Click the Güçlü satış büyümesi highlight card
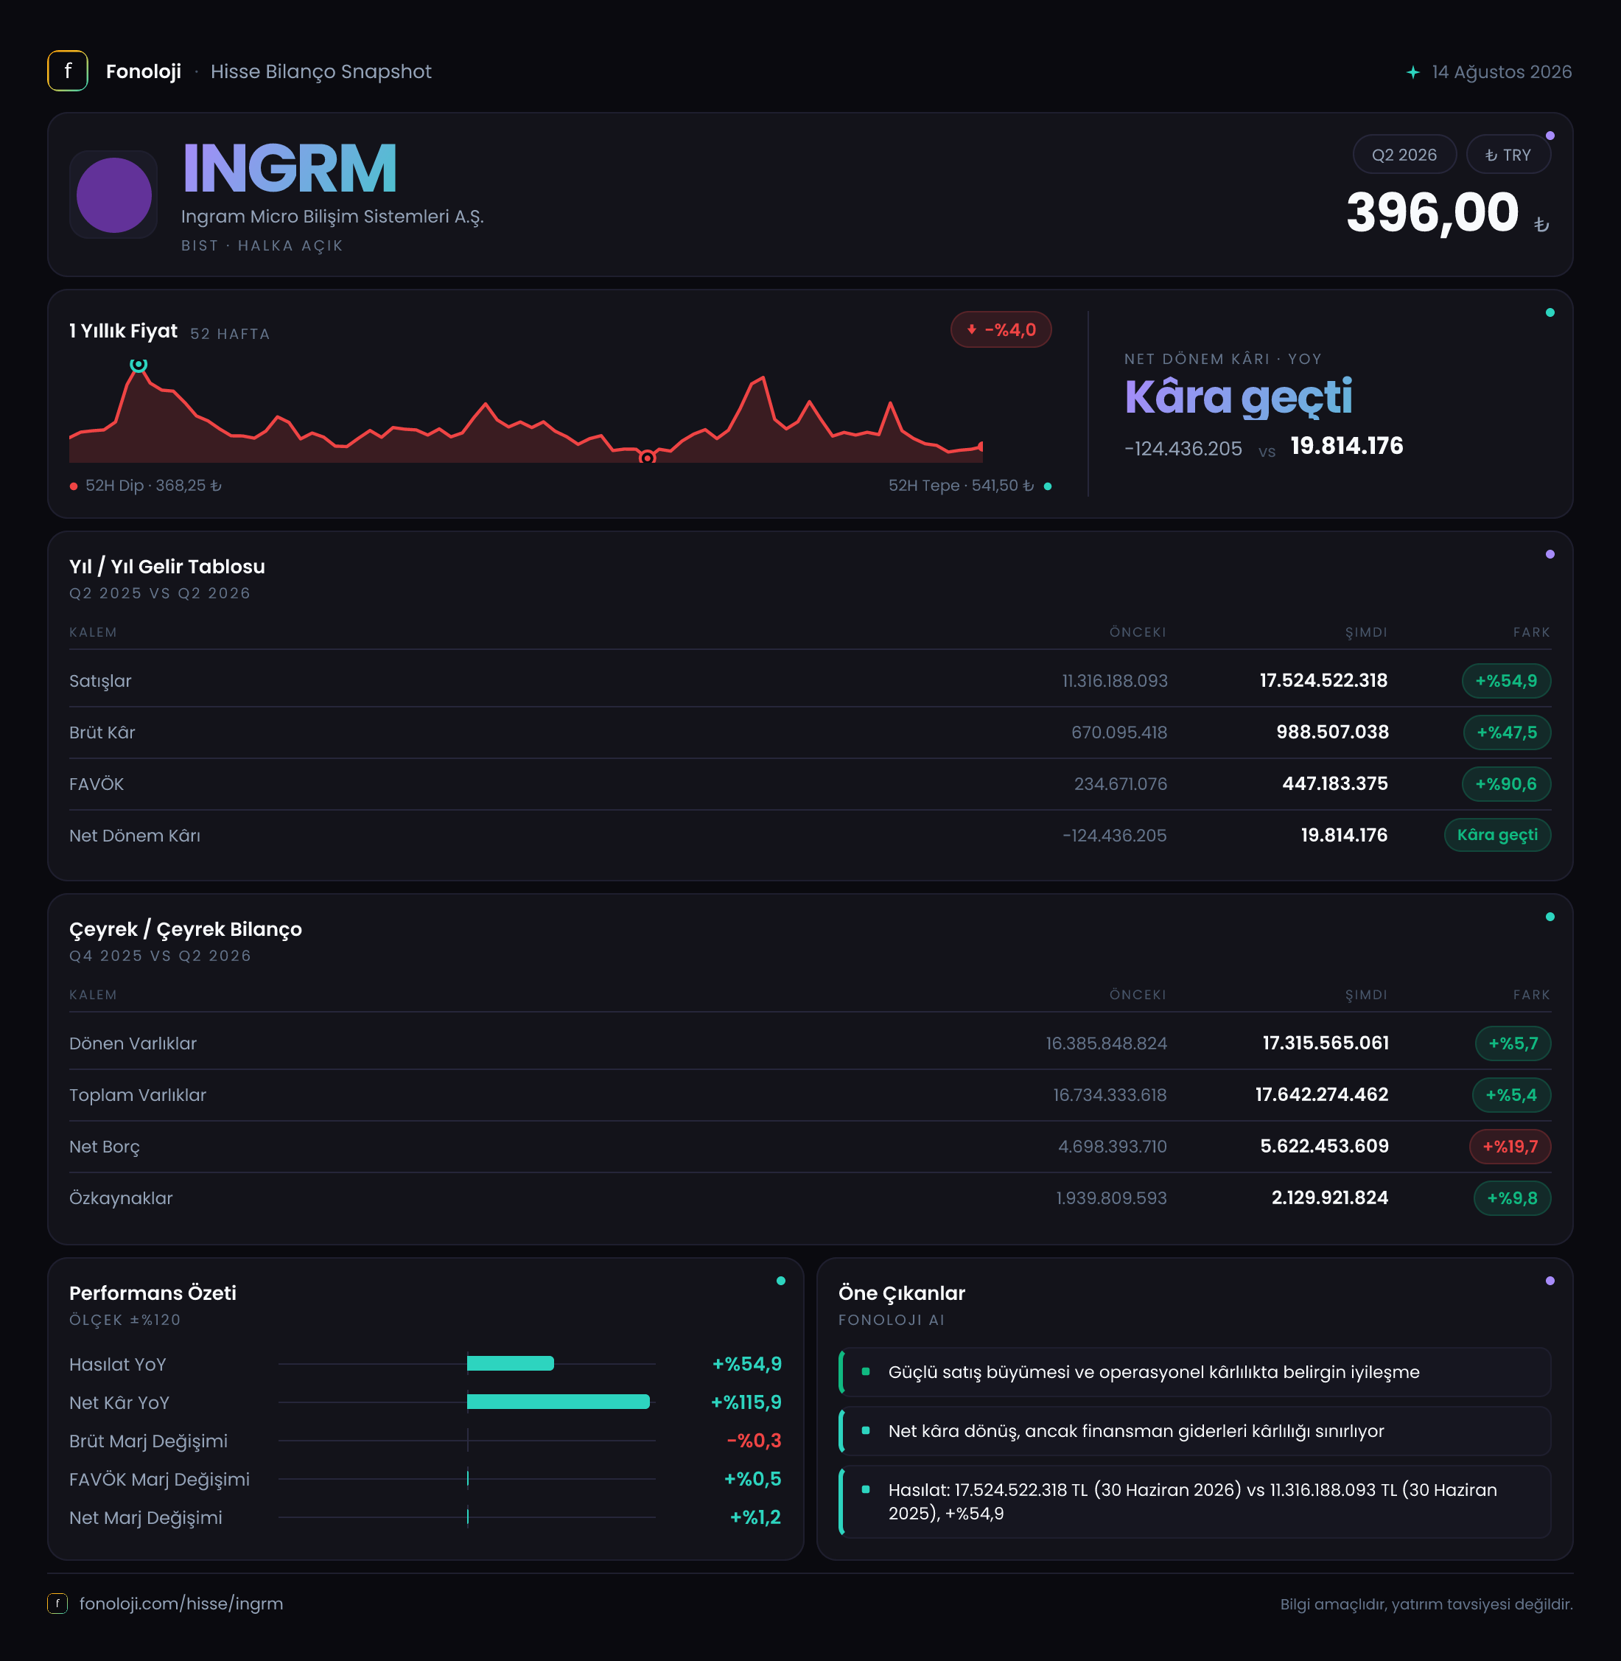The image size is (1621, 1661). click(x=1194, y=1372)
